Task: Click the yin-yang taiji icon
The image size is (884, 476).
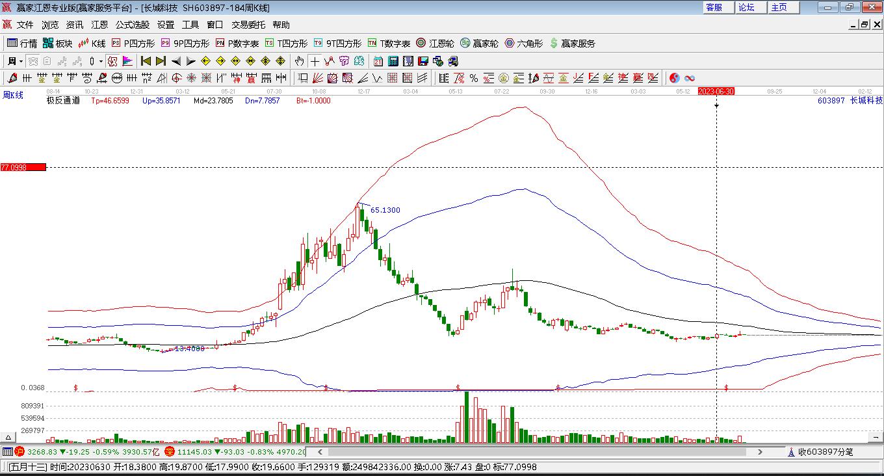Action: [x=674, y=78]
